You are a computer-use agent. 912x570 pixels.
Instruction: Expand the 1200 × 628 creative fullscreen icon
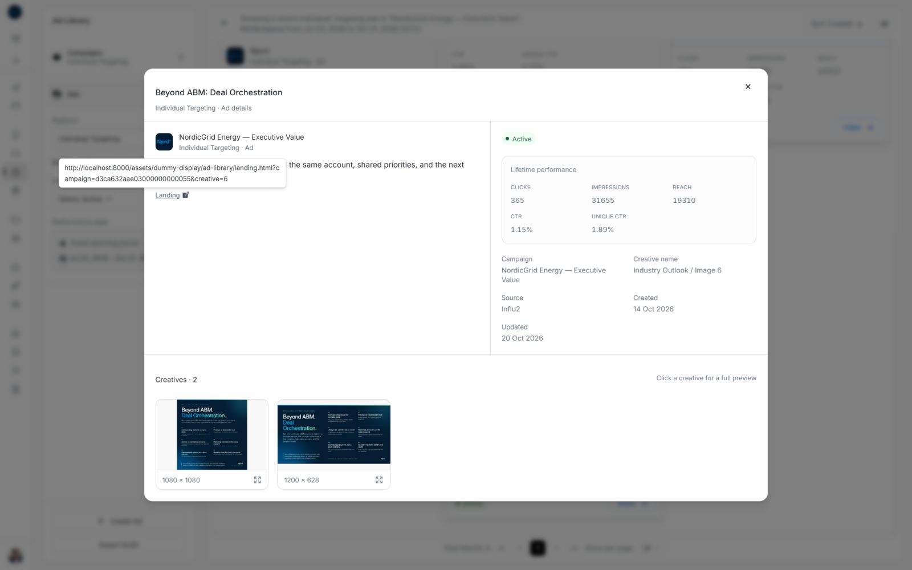379,480
